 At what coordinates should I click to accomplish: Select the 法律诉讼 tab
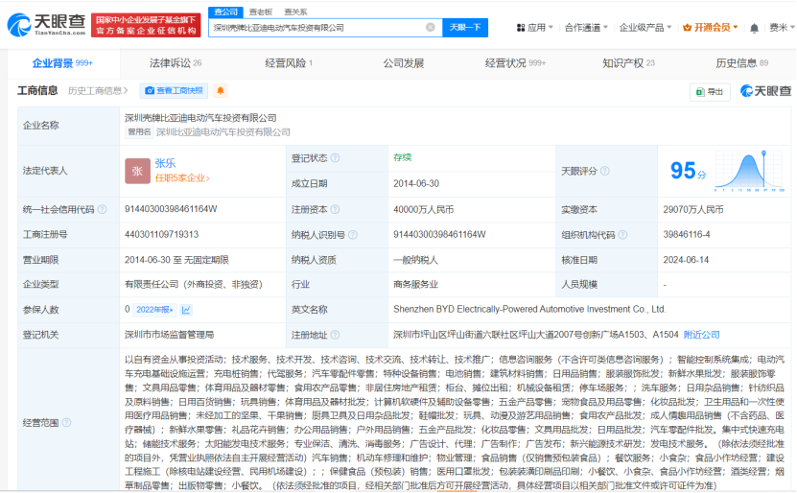pyautogui.click(x=176, y=63)
